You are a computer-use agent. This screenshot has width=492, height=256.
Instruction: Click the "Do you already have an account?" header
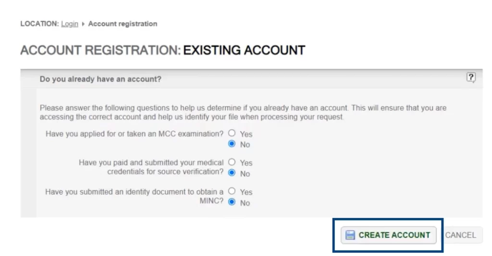click(100, 79)
